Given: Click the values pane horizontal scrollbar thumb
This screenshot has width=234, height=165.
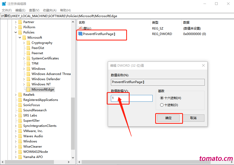Looking at the screenshot, I should (x=146, y=162).
